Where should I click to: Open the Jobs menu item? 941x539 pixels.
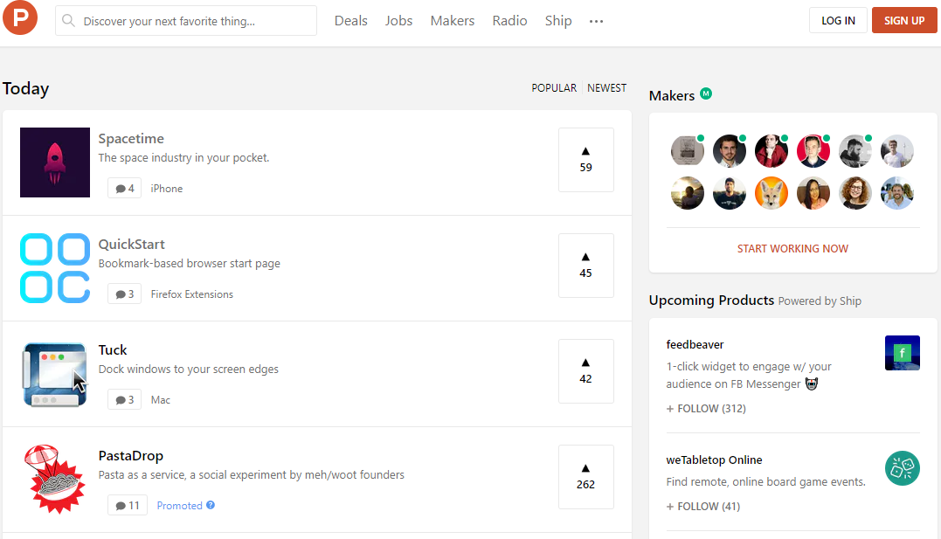(x=399, y=21)
